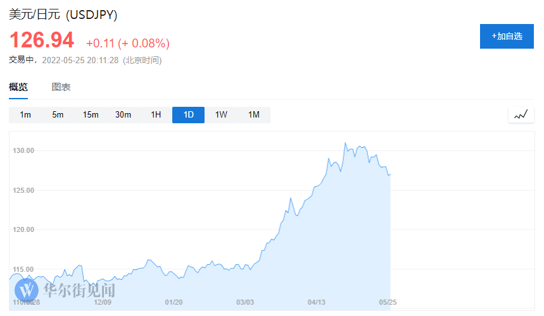
Task: Switch chart to 1M monthly interval
Action: [x=254, y=115]
